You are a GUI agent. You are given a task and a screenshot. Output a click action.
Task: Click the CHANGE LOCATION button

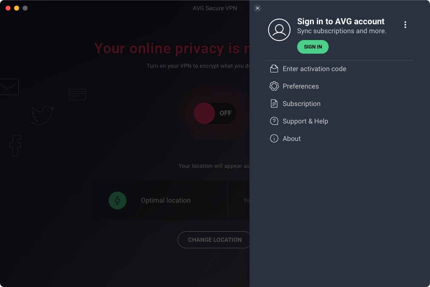click(x=215, y=240)
